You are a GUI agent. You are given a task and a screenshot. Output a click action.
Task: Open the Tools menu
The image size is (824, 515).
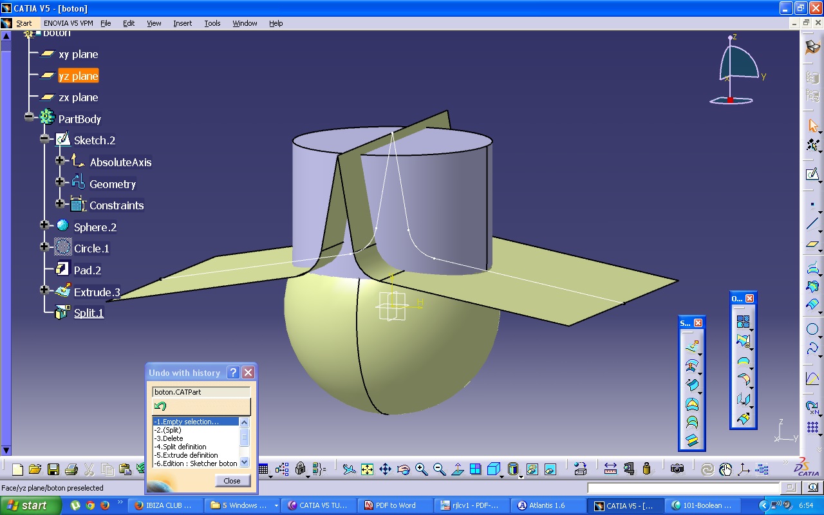coord(212,23)
